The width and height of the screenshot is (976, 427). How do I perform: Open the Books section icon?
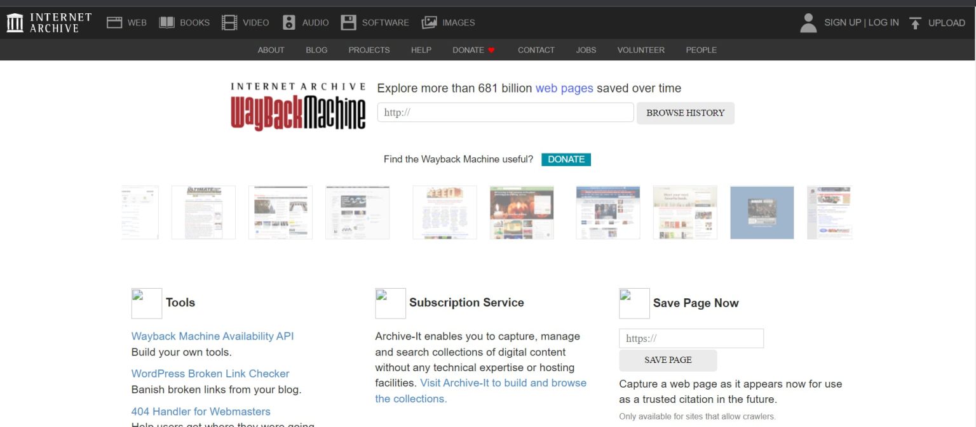(166, 23)
